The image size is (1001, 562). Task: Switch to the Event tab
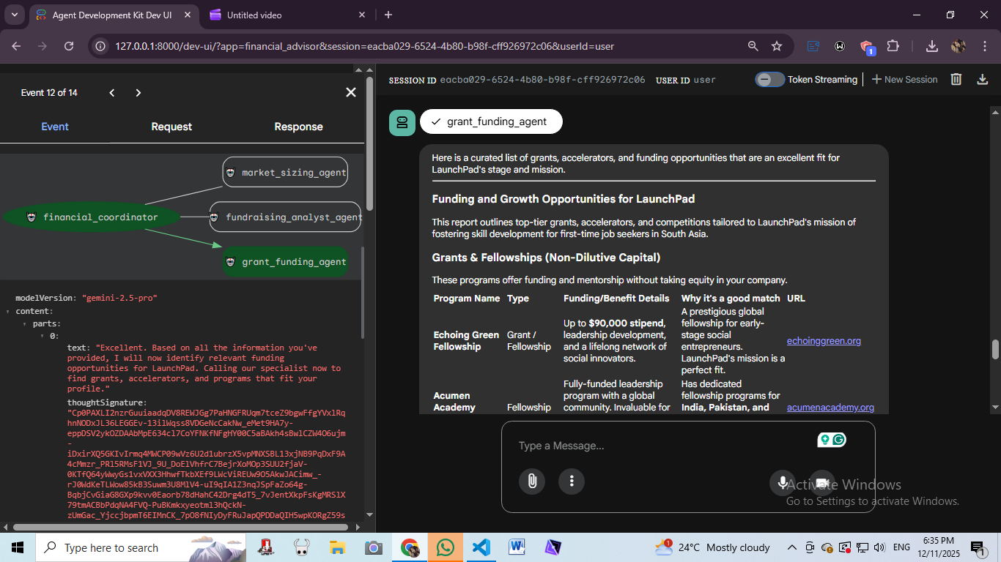click(x=55, y=127)
